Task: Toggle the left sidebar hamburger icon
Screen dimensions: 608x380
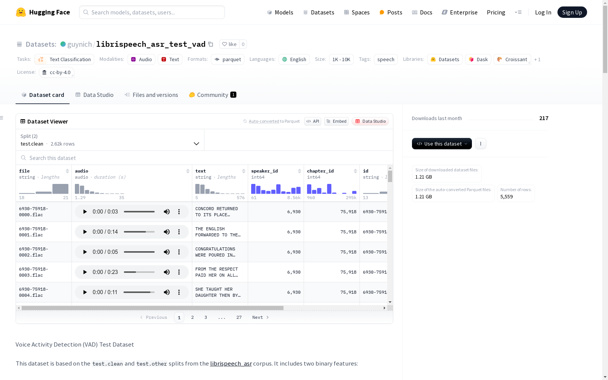Action: 2,118
